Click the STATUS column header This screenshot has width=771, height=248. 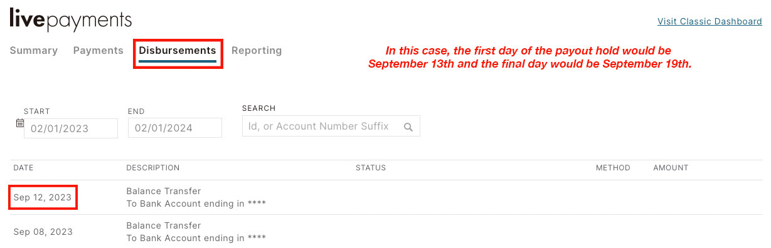point(371,168)
